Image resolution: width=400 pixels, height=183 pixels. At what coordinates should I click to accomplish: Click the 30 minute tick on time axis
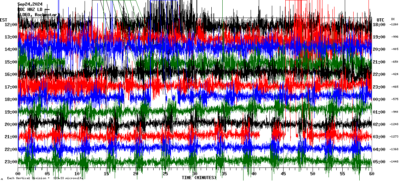pos(195,174)
